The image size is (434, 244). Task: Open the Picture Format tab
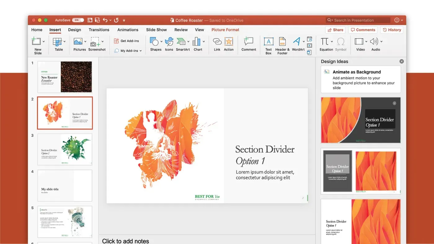click(x=225, y=30)
